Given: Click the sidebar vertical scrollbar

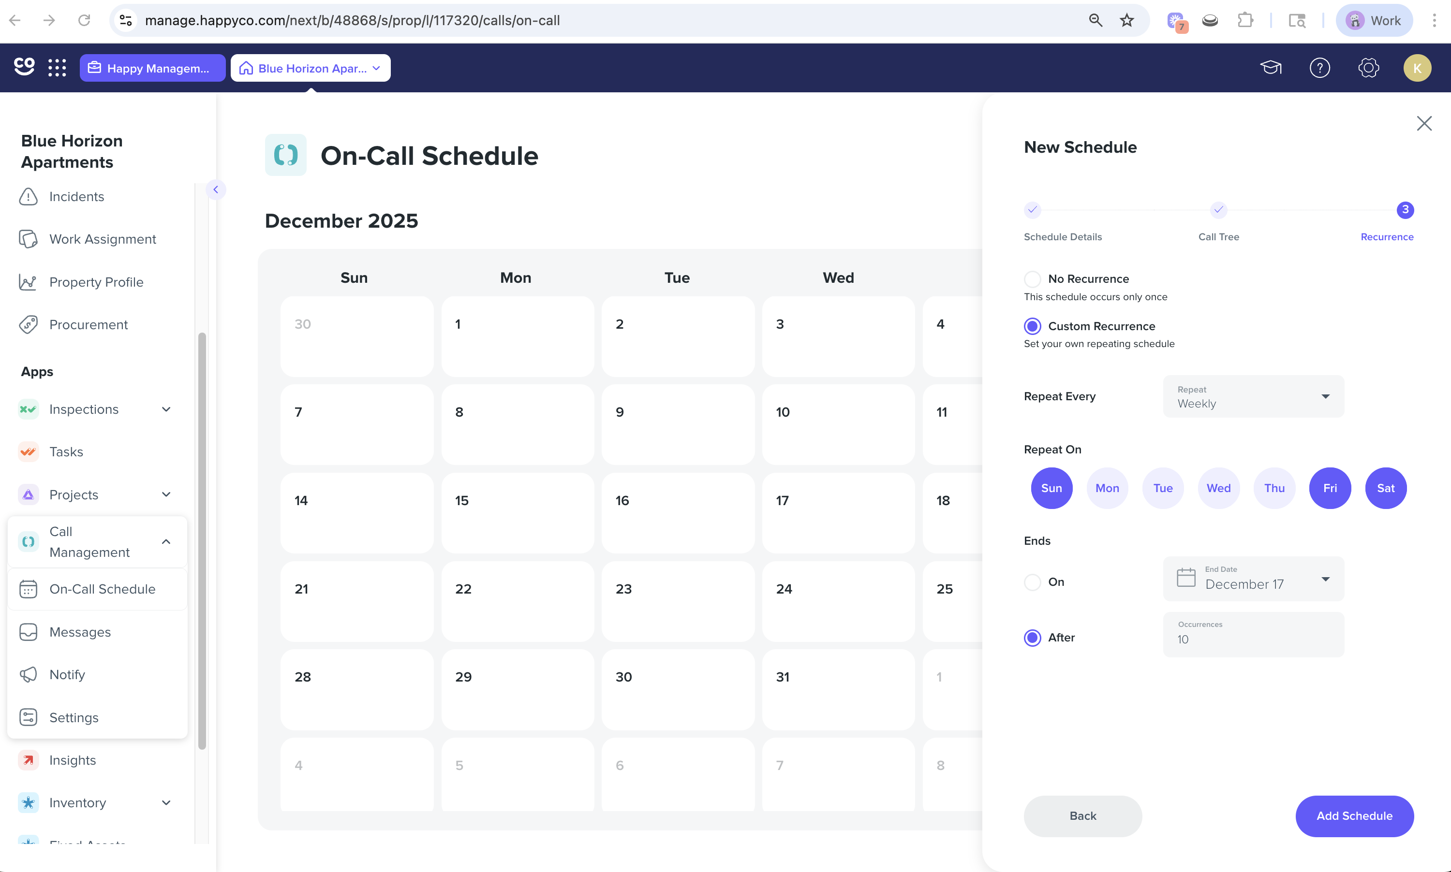Looking at the screenshot, I should coord(202,540).
